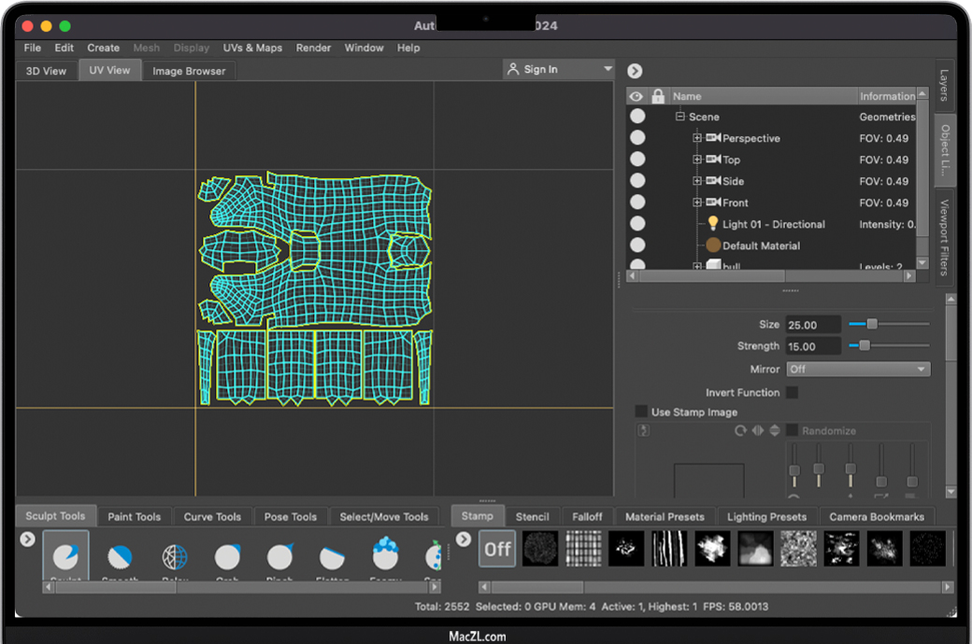Screen dimensions: 972x644
Task: Switch to the Paint Tools tab
Action: pos(134,517)
